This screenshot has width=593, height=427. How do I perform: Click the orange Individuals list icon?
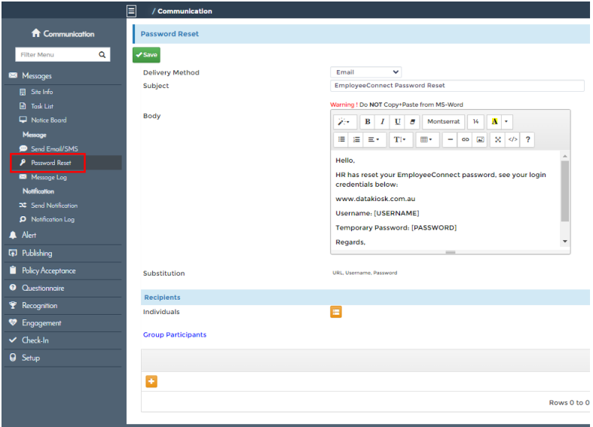point(336,312)
